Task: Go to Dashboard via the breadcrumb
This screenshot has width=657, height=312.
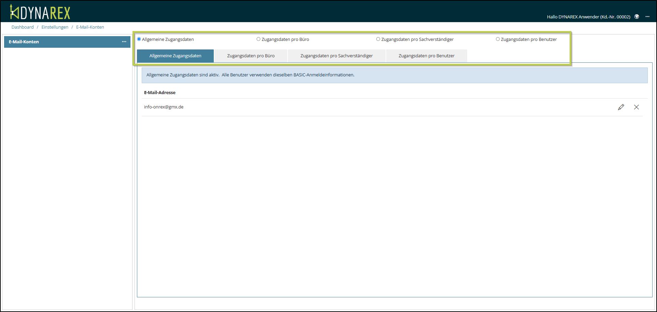Action: tap(23, 27)
